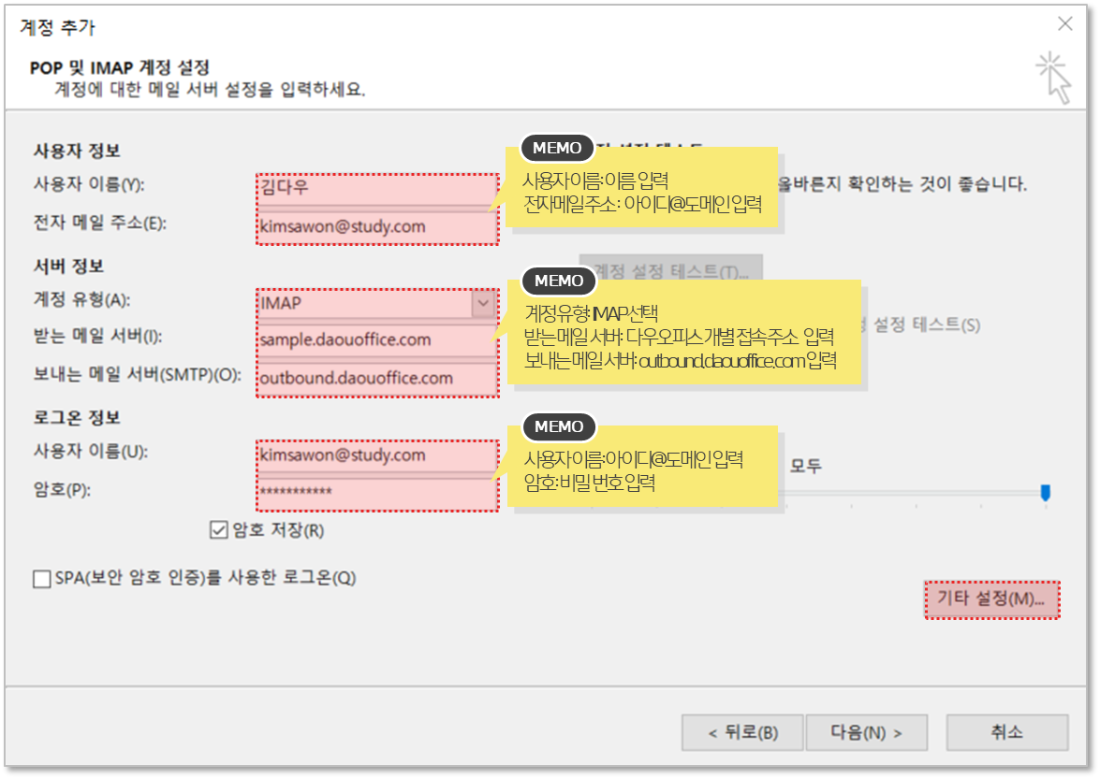The image size is (1100, 779).
Task: Cancel the account setup with 취소
Action: [x=1006, y=732]
